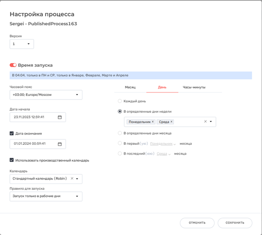Remove the Среда tag

(171, 122)
